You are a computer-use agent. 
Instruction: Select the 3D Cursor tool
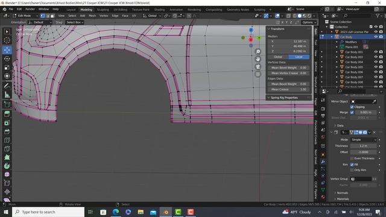pos(7,40)
